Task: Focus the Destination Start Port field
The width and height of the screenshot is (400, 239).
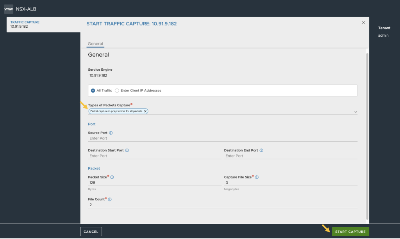Action: click(154, 156)
